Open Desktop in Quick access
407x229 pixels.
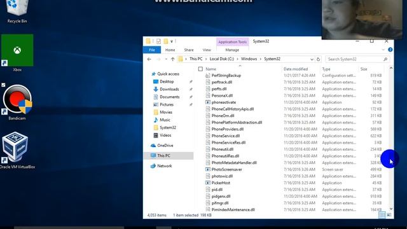164,81
